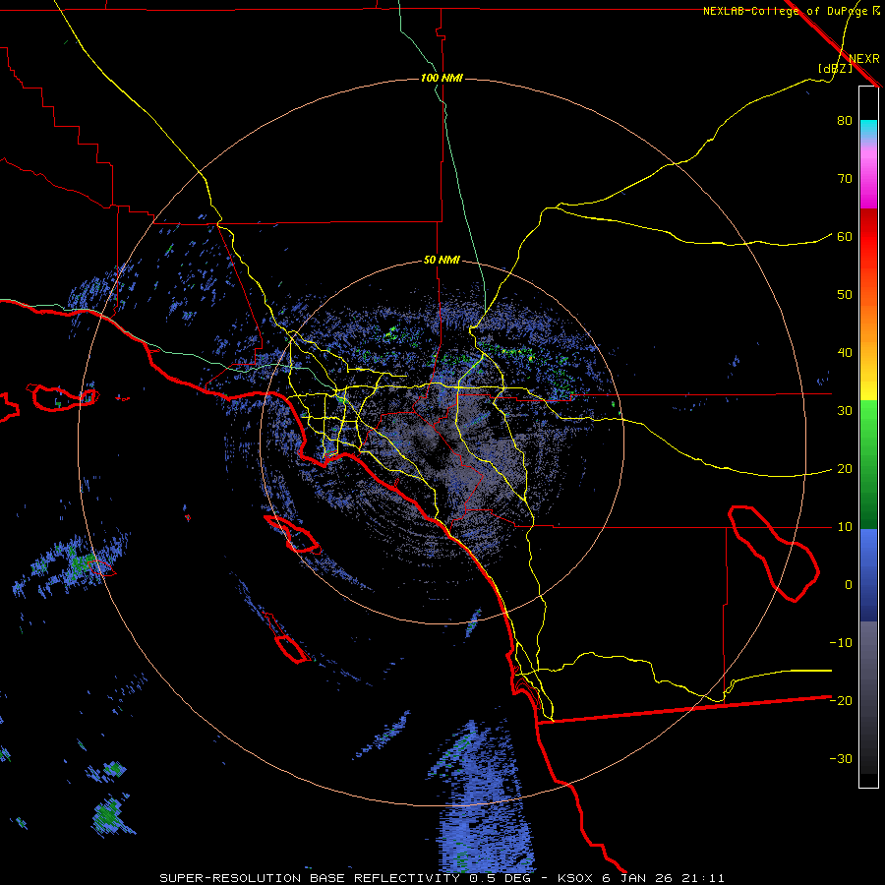Viewport: 885px width, 885px height.
Task: Click the orange band of the dBZ color bar
Action: click(x=868, y=322)
